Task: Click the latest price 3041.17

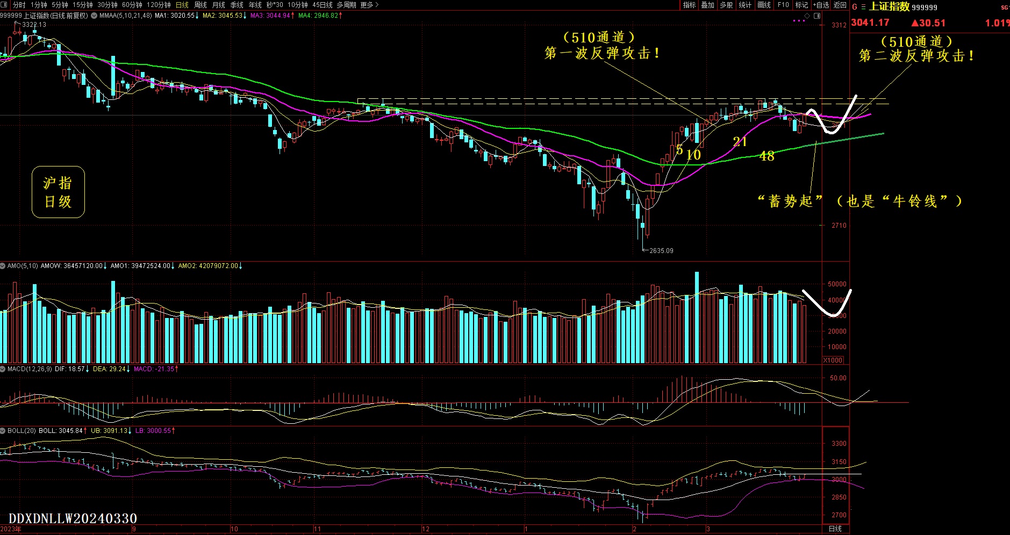Action: 870,23
